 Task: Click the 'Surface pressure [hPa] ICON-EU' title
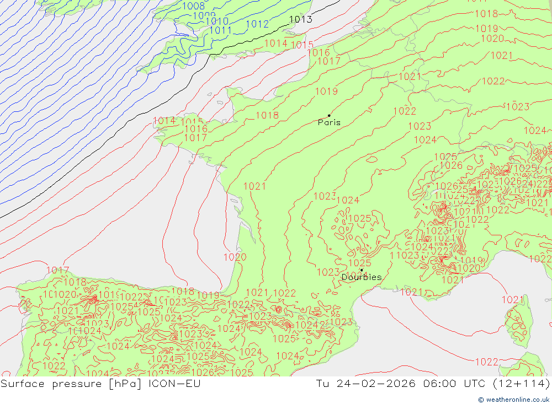[x=100, y=384]
